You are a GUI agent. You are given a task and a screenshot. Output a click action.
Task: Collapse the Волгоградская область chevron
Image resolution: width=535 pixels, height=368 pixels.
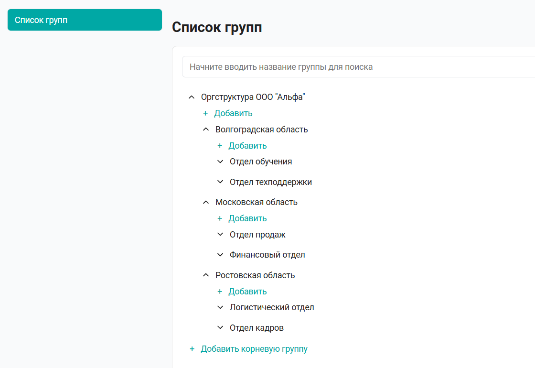206,130
